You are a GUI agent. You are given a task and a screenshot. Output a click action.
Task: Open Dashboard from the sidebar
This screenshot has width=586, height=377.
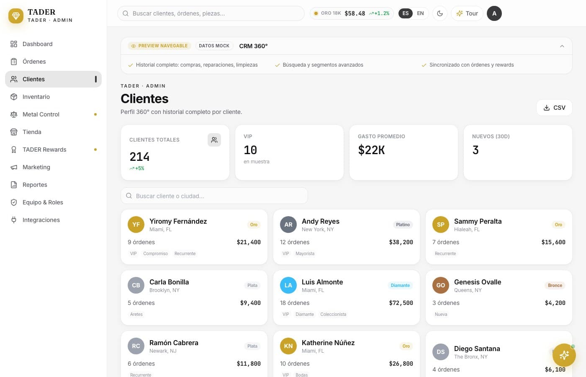pos(53,44)
